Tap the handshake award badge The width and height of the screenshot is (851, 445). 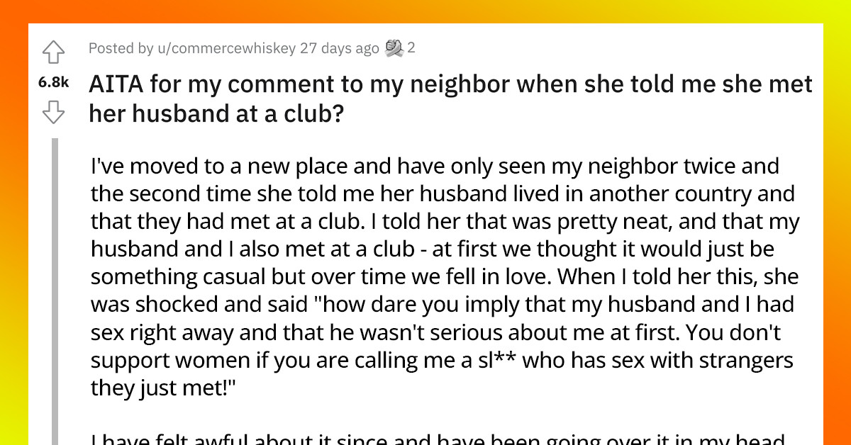click(x=396, y=48)
